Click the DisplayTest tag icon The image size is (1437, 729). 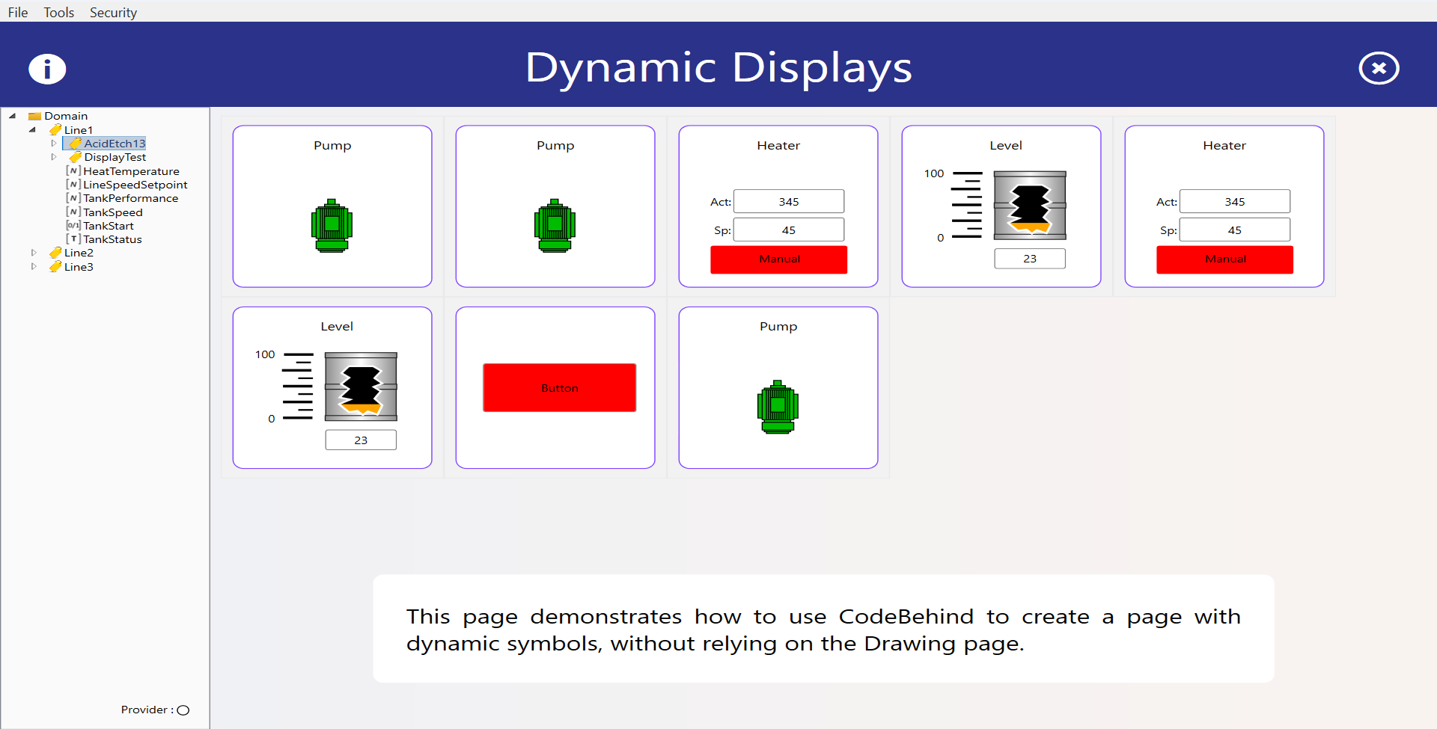[x=75, y=157]
